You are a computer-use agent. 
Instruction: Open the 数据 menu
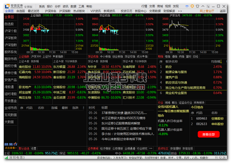(73, 6)
